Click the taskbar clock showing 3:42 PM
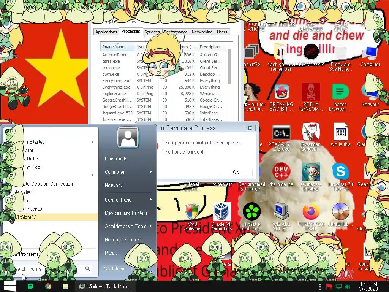Image resolution: width=389 pixels, height=292 pixels. 368,287
